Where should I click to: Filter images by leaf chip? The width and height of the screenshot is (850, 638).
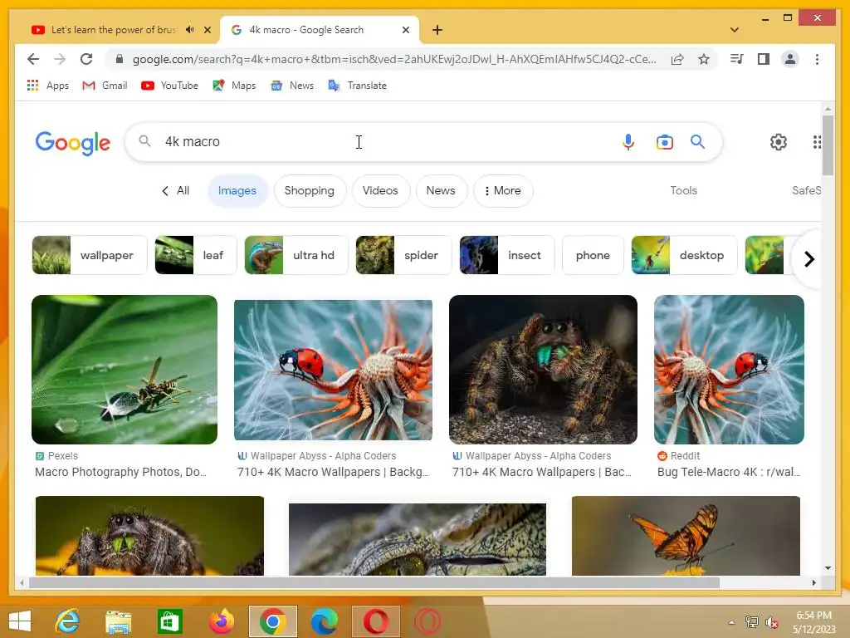tap(196, 255)
